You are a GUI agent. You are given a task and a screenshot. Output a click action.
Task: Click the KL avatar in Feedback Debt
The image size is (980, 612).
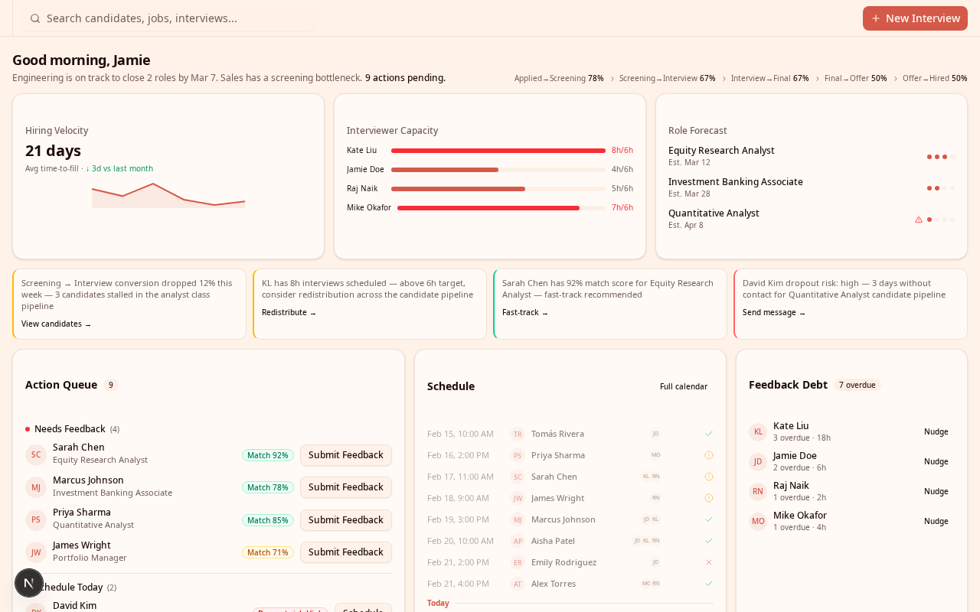click(756, 431)
